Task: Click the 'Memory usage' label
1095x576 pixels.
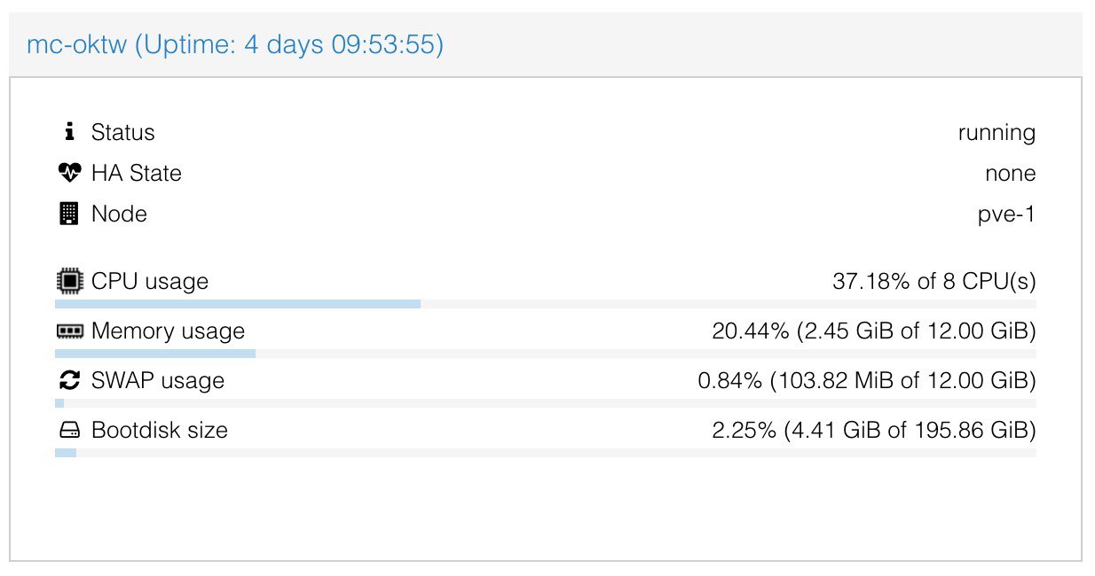Action: coord(168,331)
